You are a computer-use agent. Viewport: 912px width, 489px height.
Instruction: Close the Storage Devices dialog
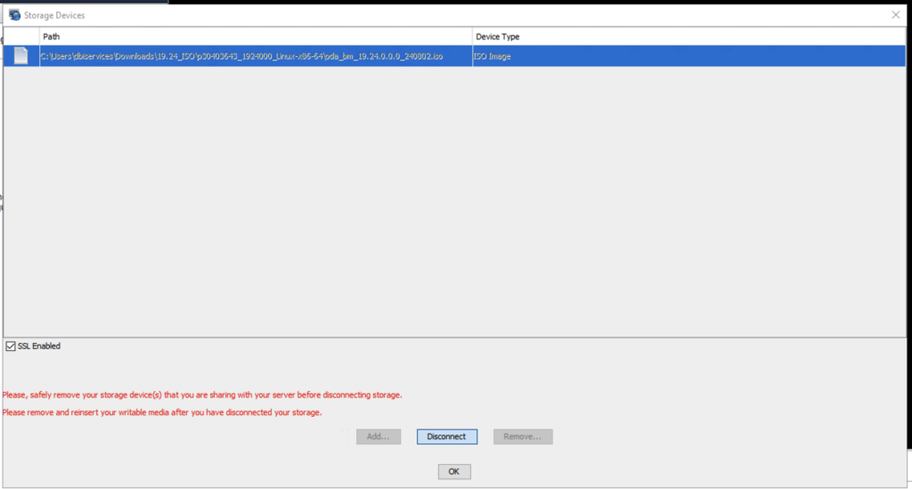tap(895, 15)
